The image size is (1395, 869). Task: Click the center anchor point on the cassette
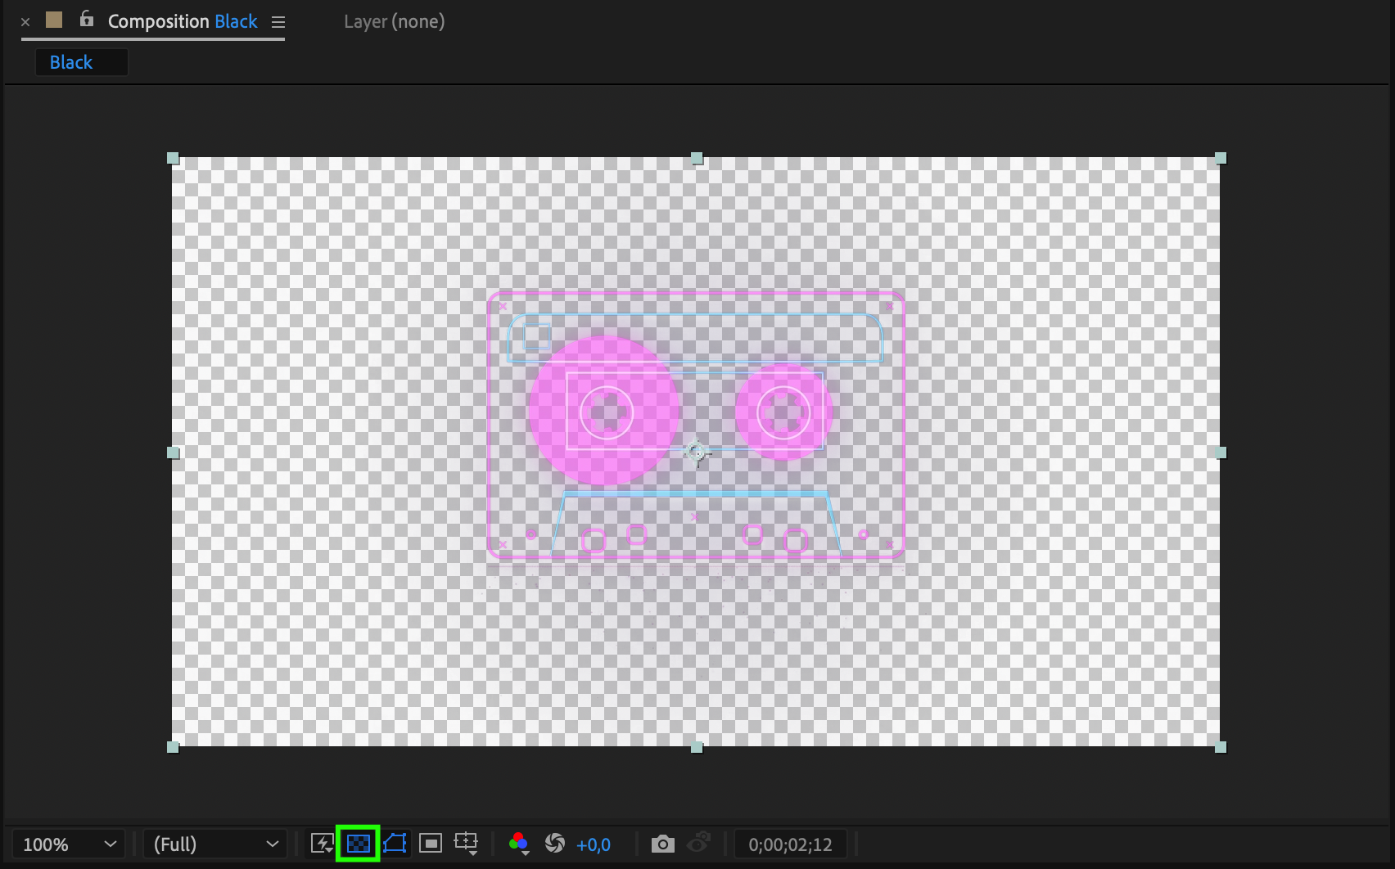[696, 452]
